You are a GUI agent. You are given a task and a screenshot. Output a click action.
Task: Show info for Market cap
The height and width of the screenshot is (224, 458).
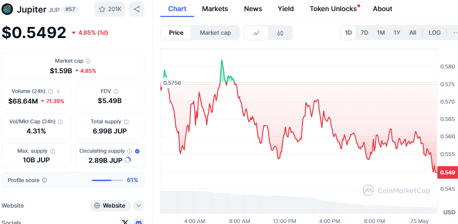88,61
